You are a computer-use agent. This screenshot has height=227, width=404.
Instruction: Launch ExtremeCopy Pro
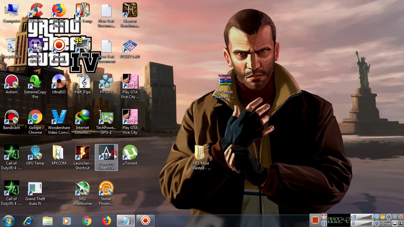[x=35, y=87]
